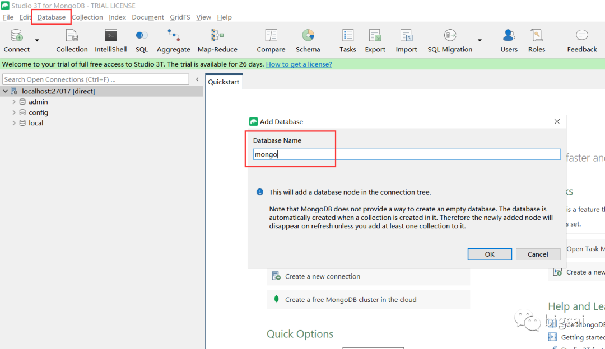Expand the config database node
Image resolution: width=605 pixels, height=349 pixels.
tap(14, 112)
